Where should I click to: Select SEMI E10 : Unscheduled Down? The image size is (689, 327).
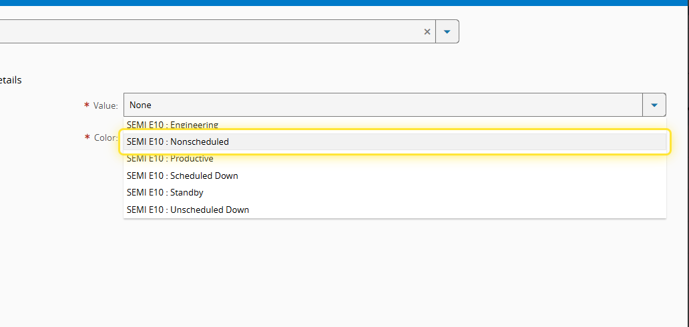[x=188, y=210]
